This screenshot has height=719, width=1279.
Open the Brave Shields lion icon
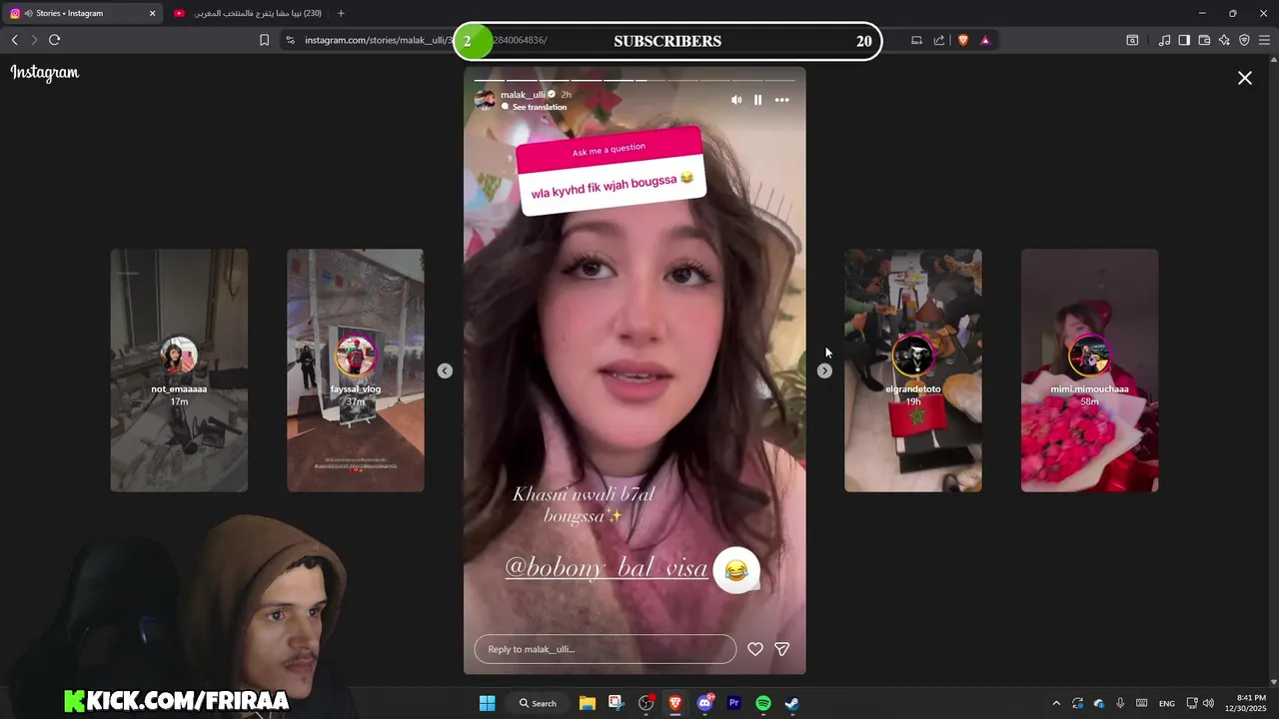click(963, 40)
